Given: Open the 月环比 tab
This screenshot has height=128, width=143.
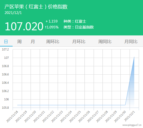Looking at the screenshot, I should pyautogui.click(x=79, y=42).
